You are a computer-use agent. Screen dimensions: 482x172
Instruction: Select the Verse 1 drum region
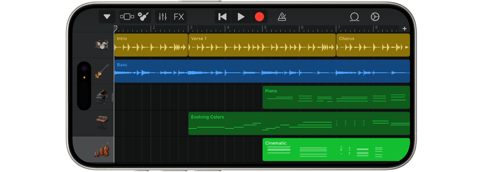point(262,45)
